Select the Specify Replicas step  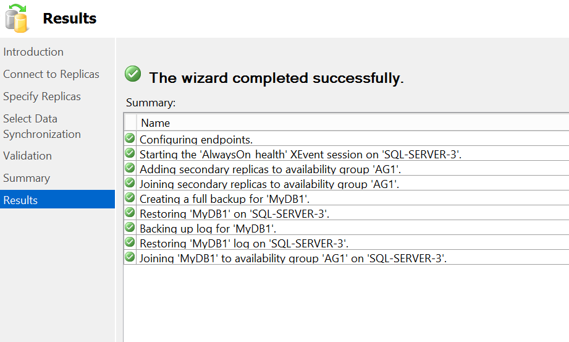(42, 96)
